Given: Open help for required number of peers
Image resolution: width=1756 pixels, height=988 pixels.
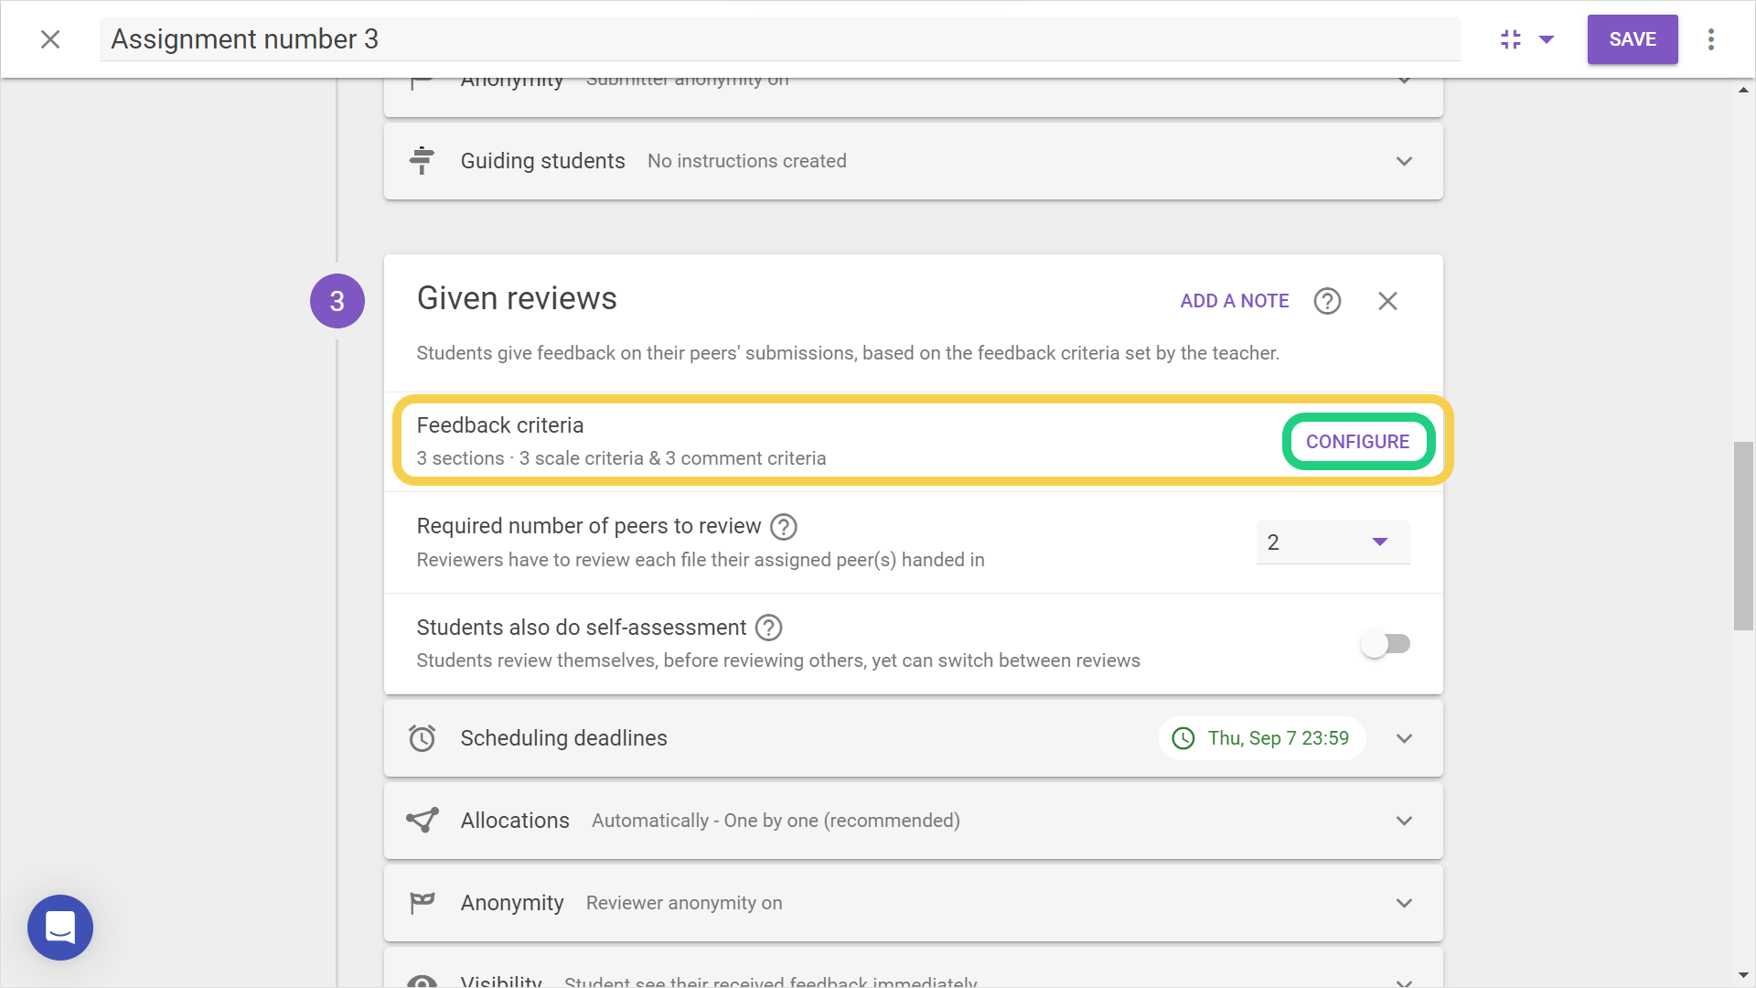Looking at the screenshot, I should pyautogui.click(x=783, y=527).
